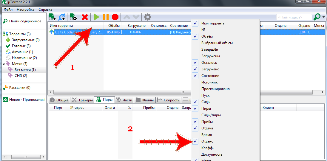Click the orange Pause Torrent icon
Screen dimensions: 327x161
pyautogui.click(x=106, y=17)
